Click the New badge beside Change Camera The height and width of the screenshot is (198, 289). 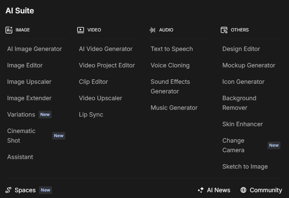[x=274, y=145]
